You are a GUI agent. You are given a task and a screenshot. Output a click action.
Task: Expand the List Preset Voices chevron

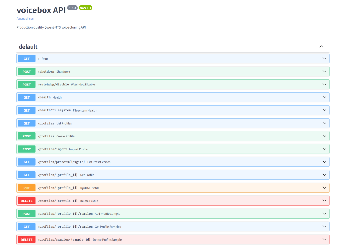click(x=324, y=162)
